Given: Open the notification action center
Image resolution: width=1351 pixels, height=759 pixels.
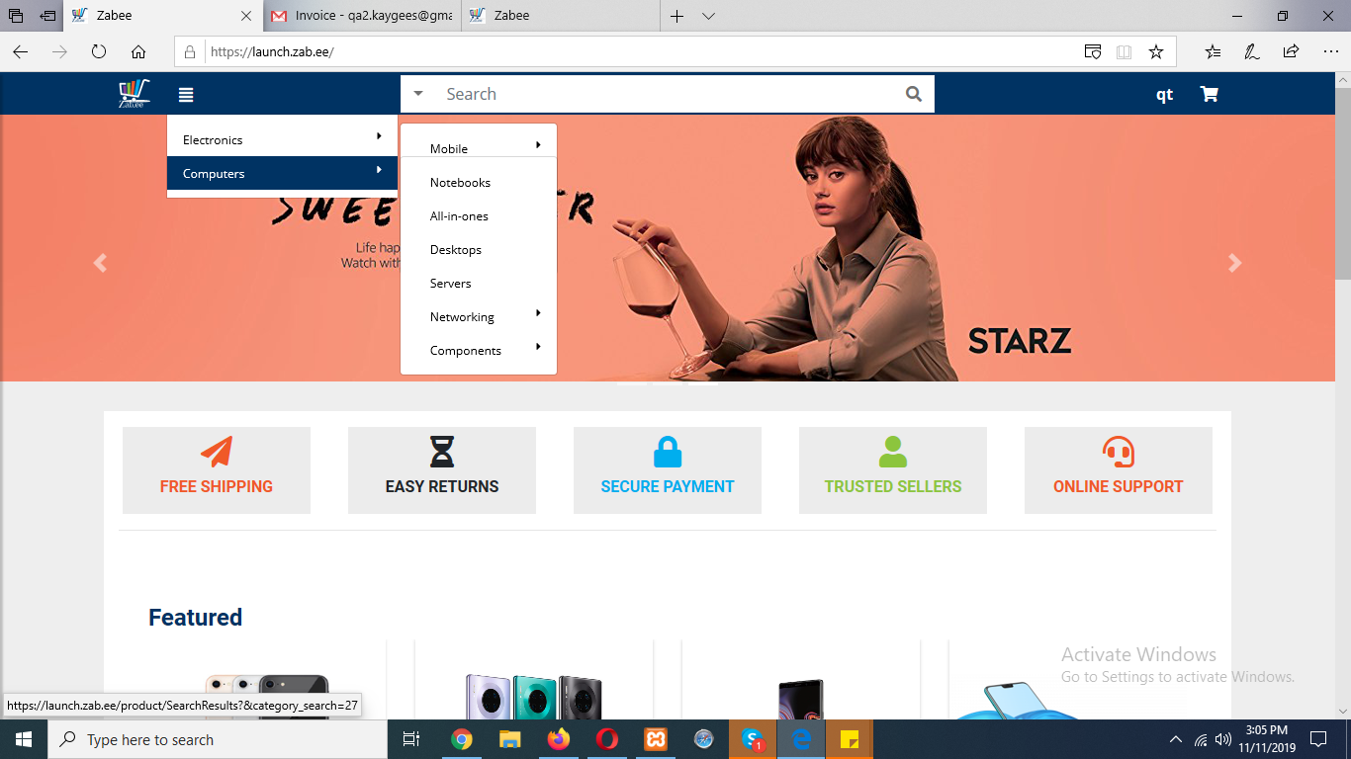Looking at the screenshot, I should coord(1317,739).
